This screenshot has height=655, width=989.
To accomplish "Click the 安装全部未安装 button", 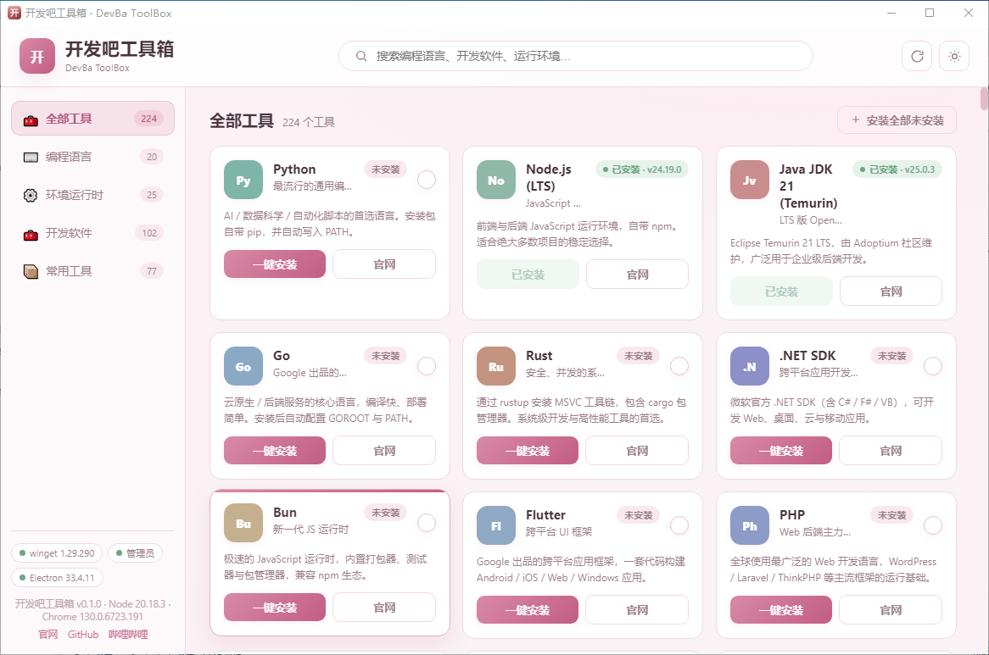I will (x=897, y=120).
